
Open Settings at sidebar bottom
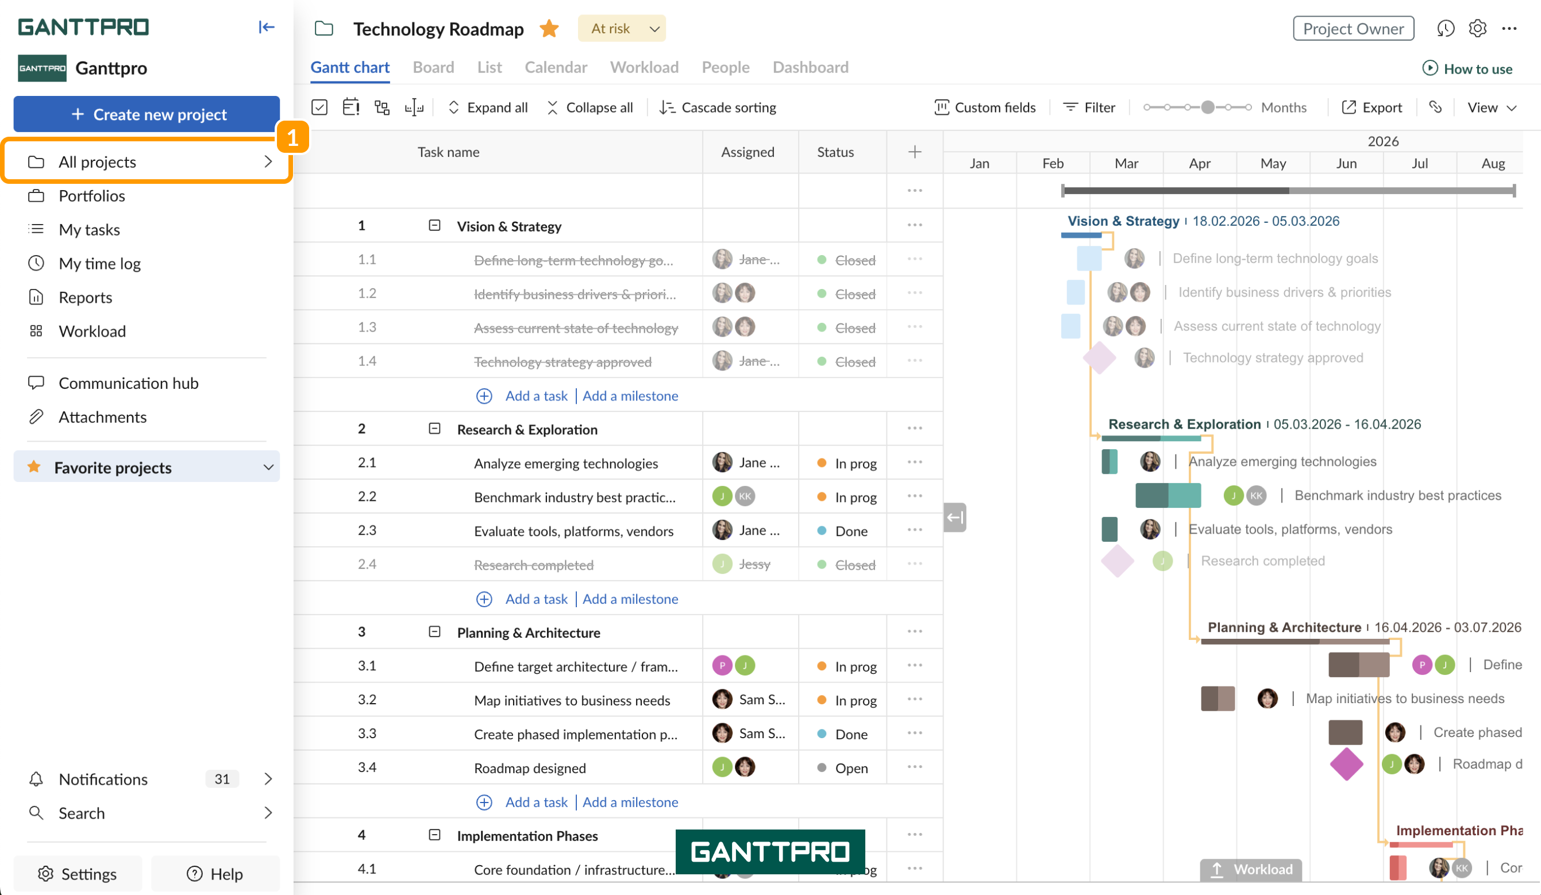[77, 874]
